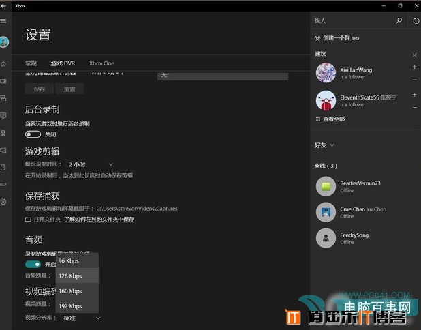The image size is (421, 330).
Task: Switch to the Xbox One tab
Action: [x=102, y=63]
